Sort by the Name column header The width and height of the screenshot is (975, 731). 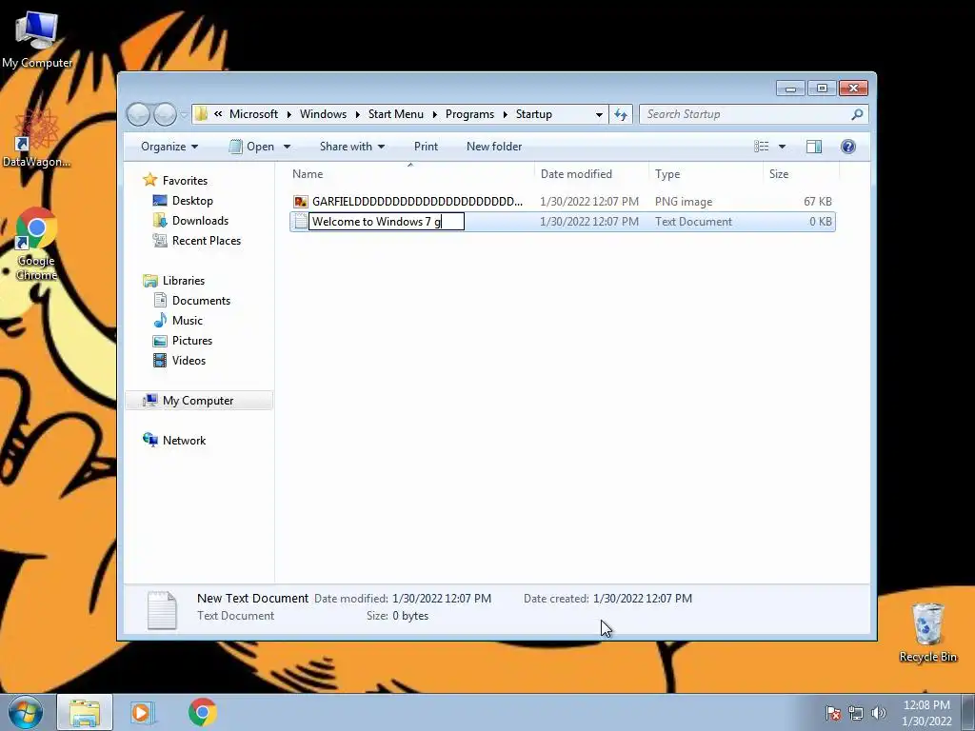tap(410, 174)
